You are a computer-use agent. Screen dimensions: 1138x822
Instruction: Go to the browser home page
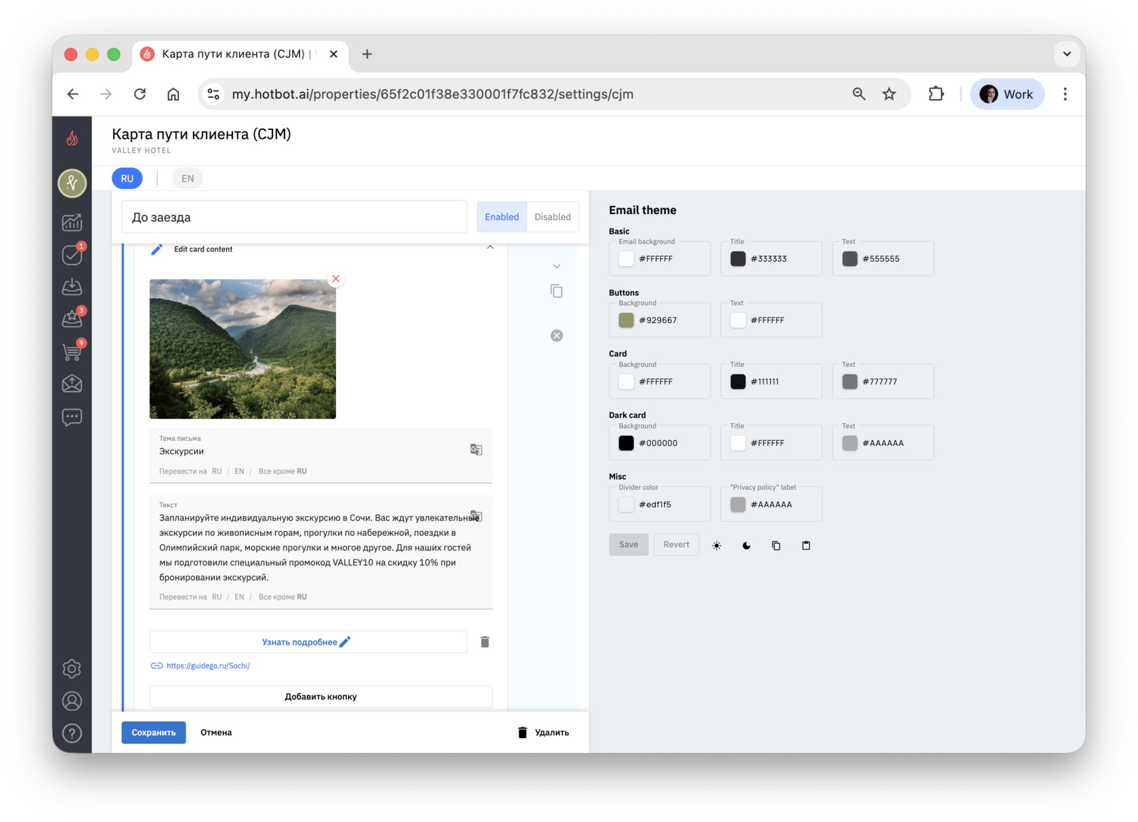(x=173, y=94)
